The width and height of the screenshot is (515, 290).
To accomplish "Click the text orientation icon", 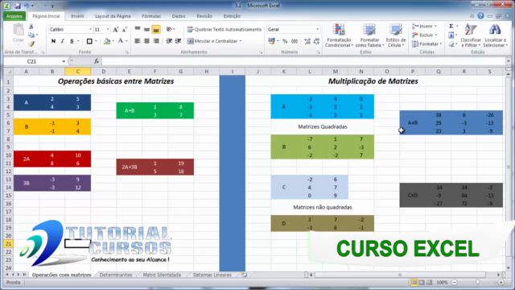I will tap(169, 30).
